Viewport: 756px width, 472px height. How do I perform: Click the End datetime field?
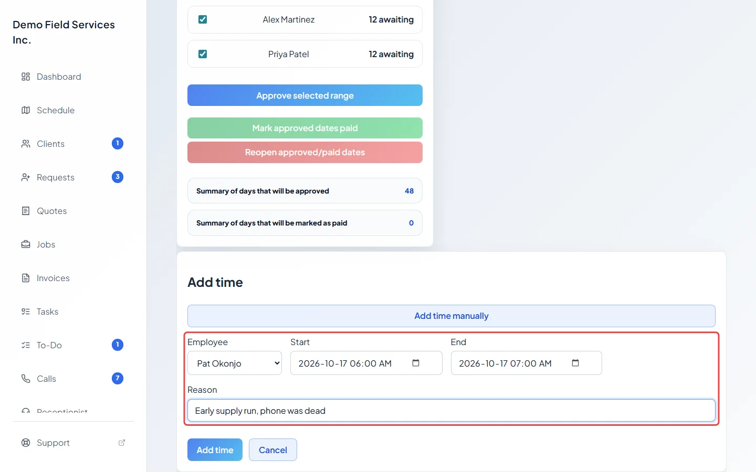(x=527, y=363)
